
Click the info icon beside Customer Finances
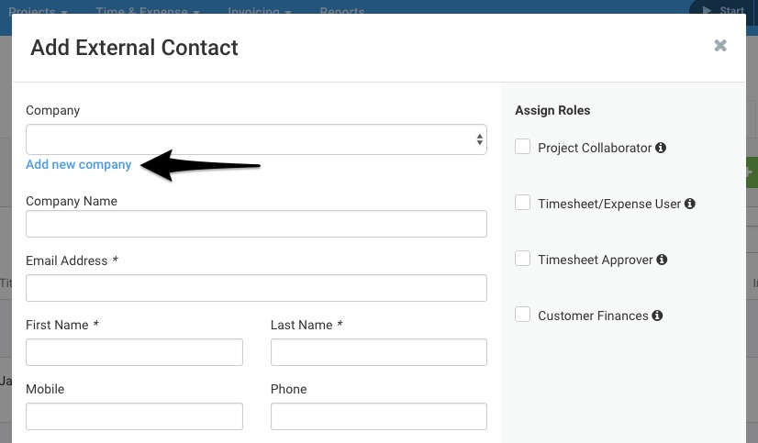pos(657,316)
